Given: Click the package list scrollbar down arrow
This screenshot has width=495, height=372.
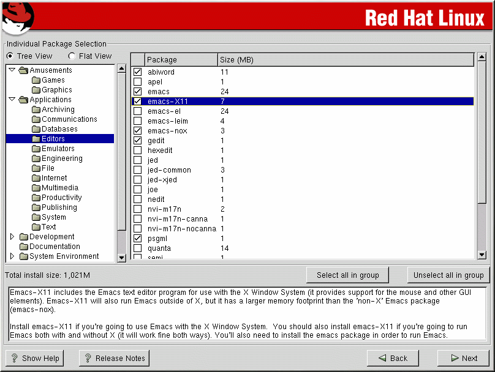Looking at the screenshot, I should click(x=482, y=255).
